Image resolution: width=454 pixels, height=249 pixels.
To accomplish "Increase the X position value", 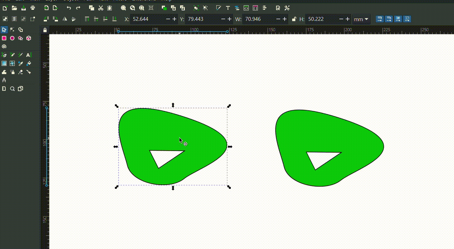I will point(175,19).
